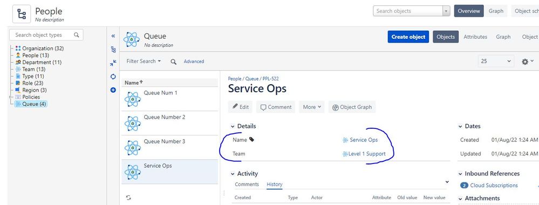Switch to the History activity tab
This screenshot has height=205, width=539.
tap(275, 184)
